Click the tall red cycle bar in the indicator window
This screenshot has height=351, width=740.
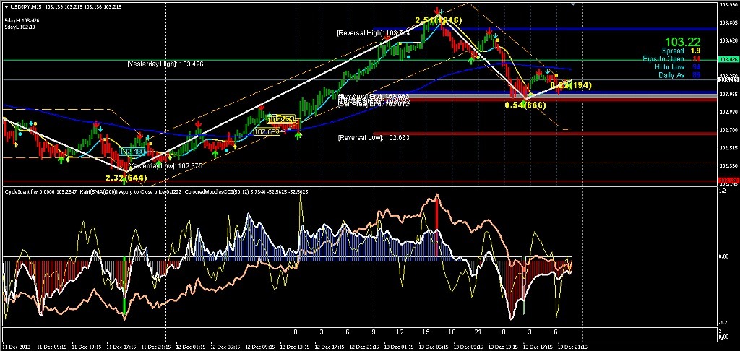pyautogui.click(x=436, y=227)
